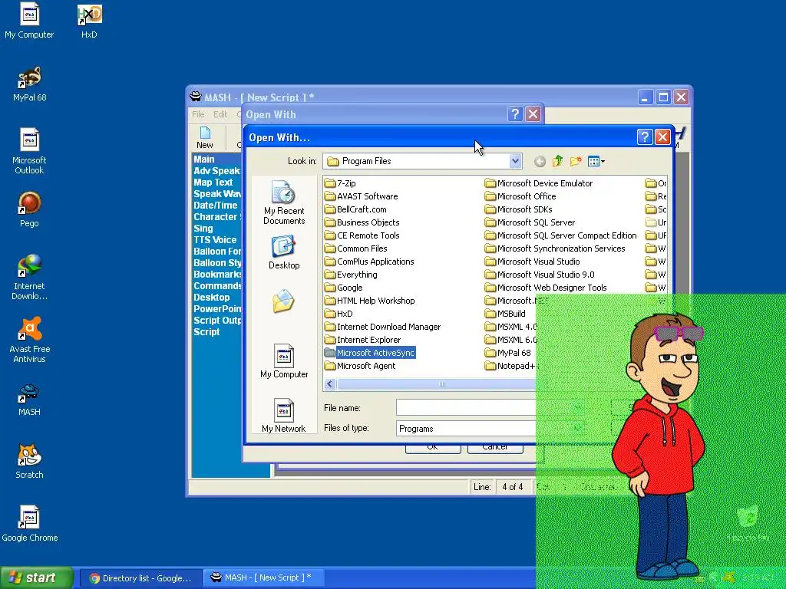Select the Microsoft Visual Studio 9.0 folder
Viewport: 786px width, 589px height.
coord(540,275)
